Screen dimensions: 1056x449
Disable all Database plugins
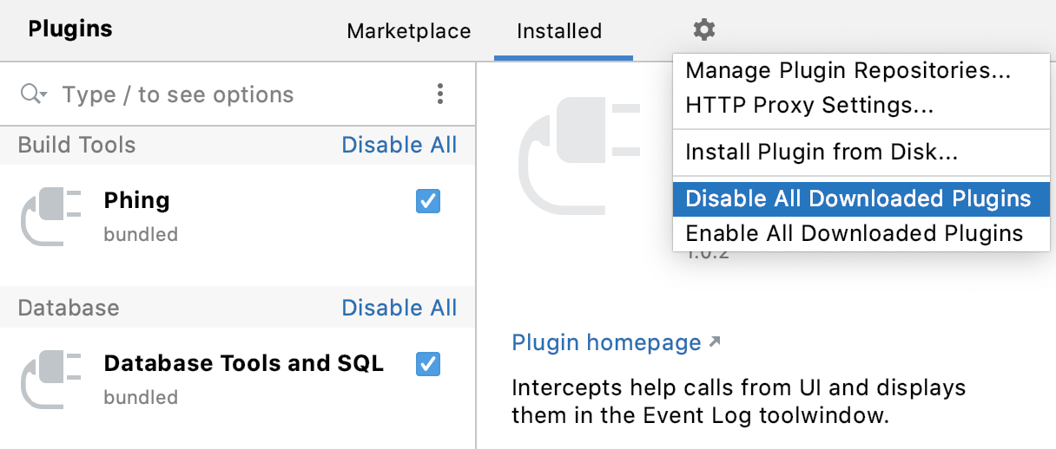tap(399, 308)
